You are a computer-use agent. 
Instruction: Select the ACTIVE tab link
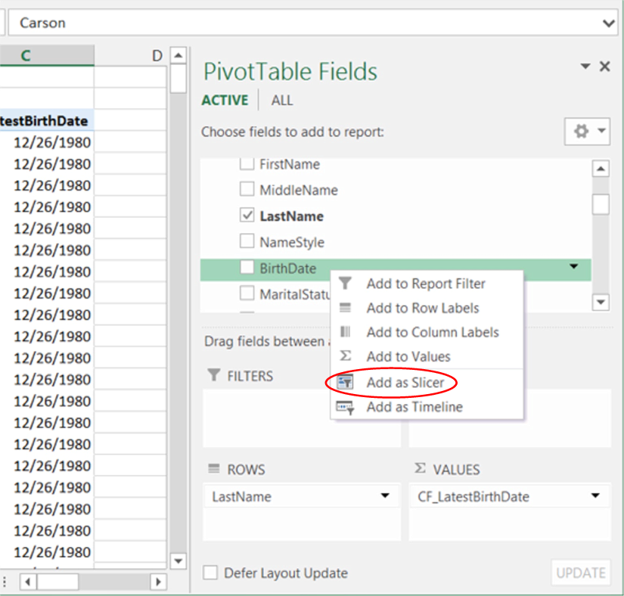coord(225,101)
